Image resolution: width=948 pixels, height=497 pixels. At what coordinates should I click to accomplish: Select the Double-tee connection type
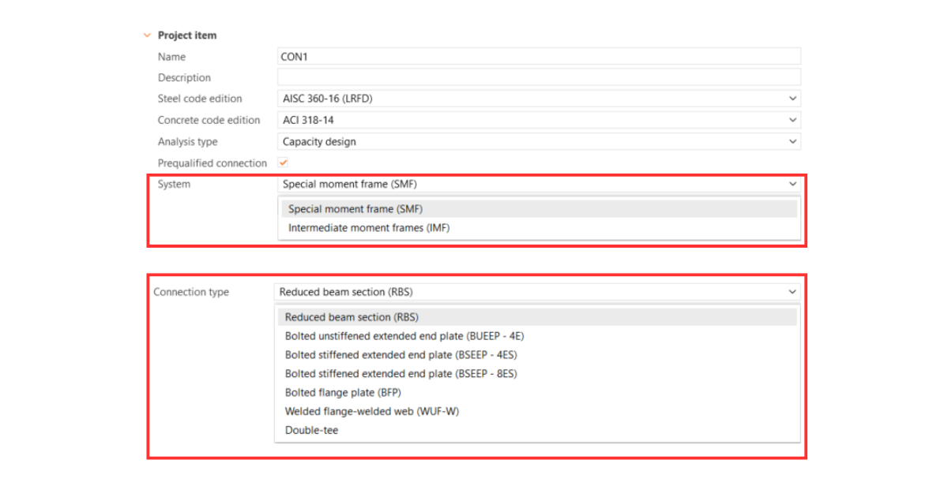click(310, 430)
